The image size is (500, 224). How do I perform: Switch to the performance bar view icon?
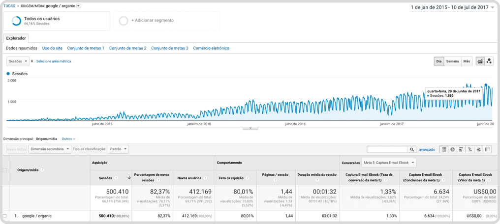(461, 149)
